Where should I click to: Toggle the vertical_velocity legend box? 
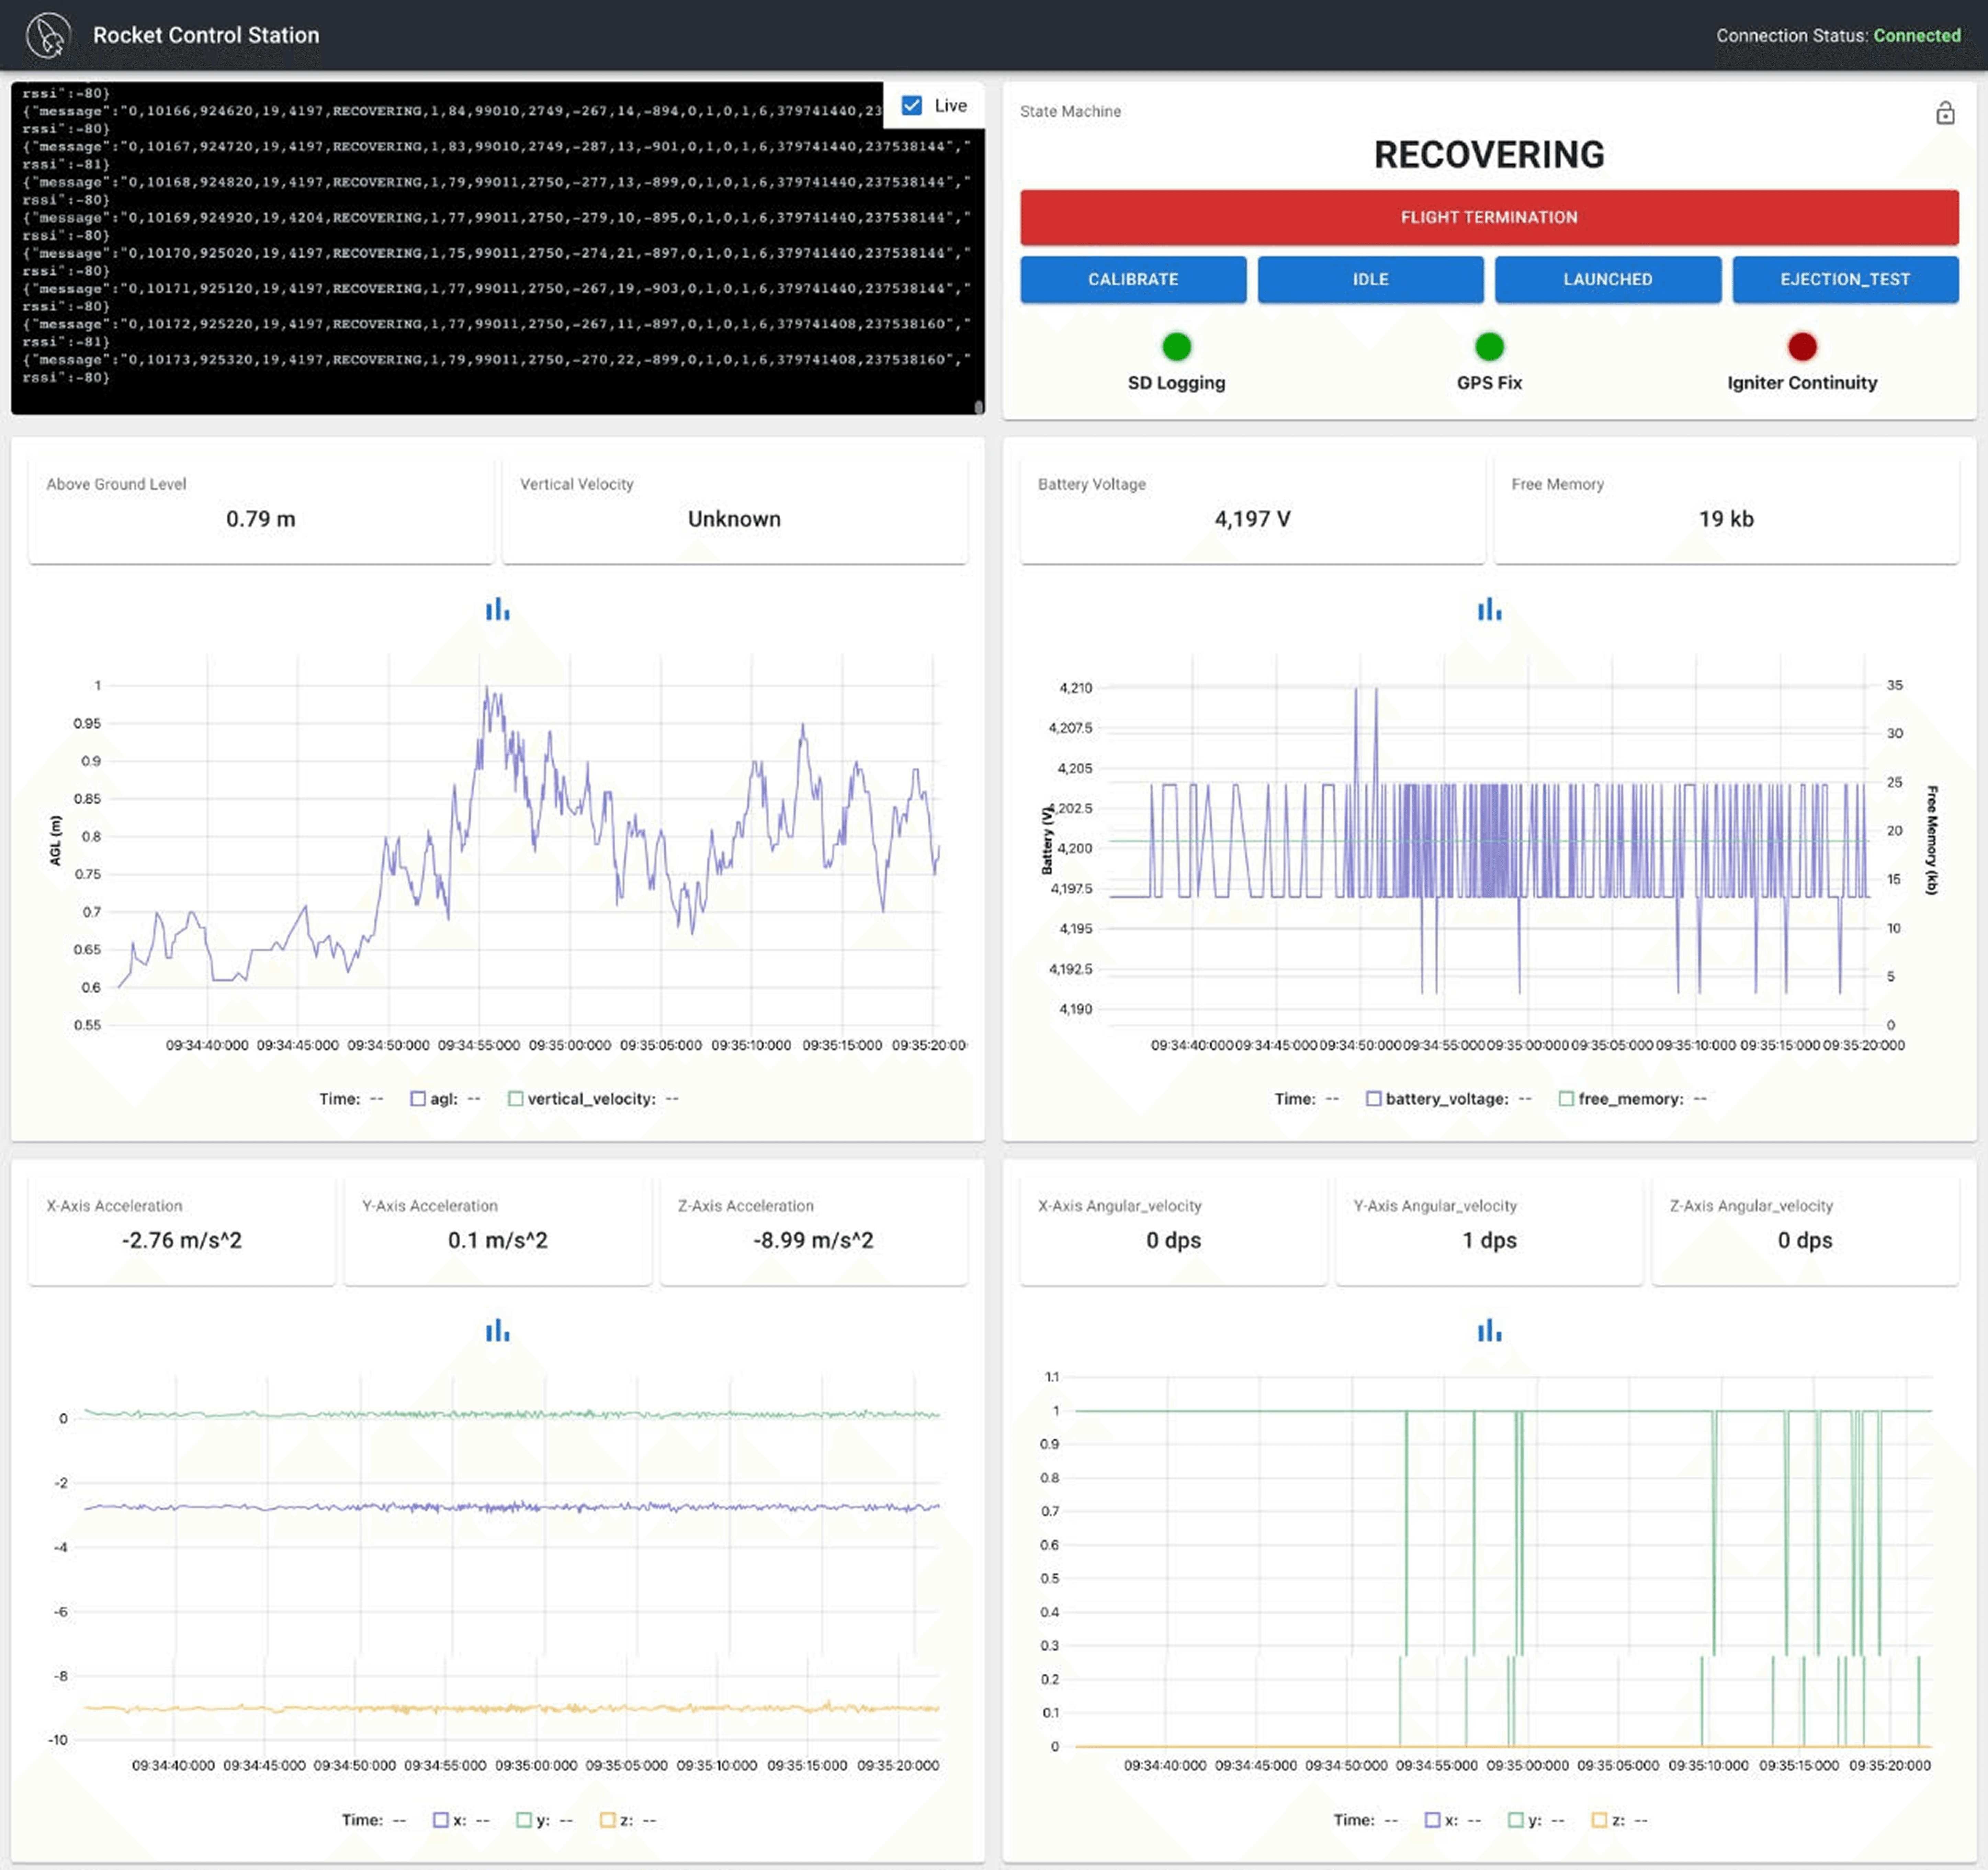tap(515, 1098)
